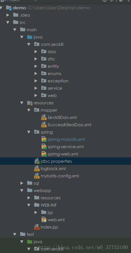131x253 pixels.
Task: Select the enums package label
Action: tap(54, 74)
